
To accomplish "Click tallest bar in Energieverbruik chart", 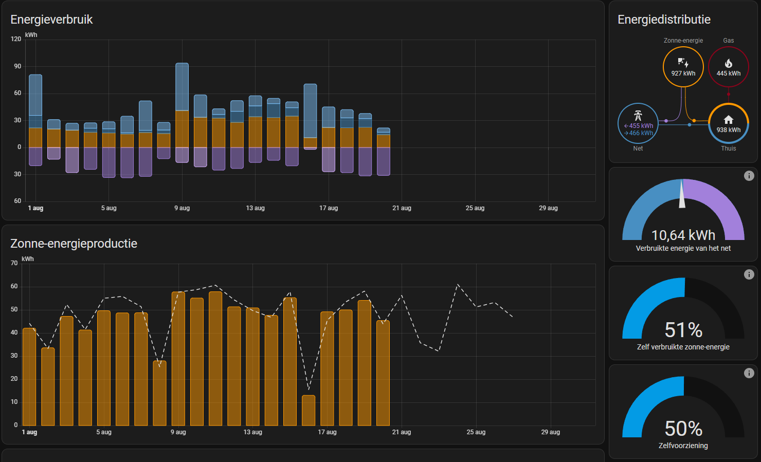I will (182, 87).
